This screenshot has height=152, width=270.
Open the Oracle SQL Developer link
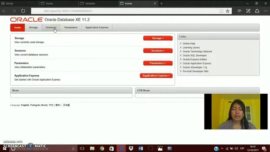pyautogui.click(x=194, y=55)
